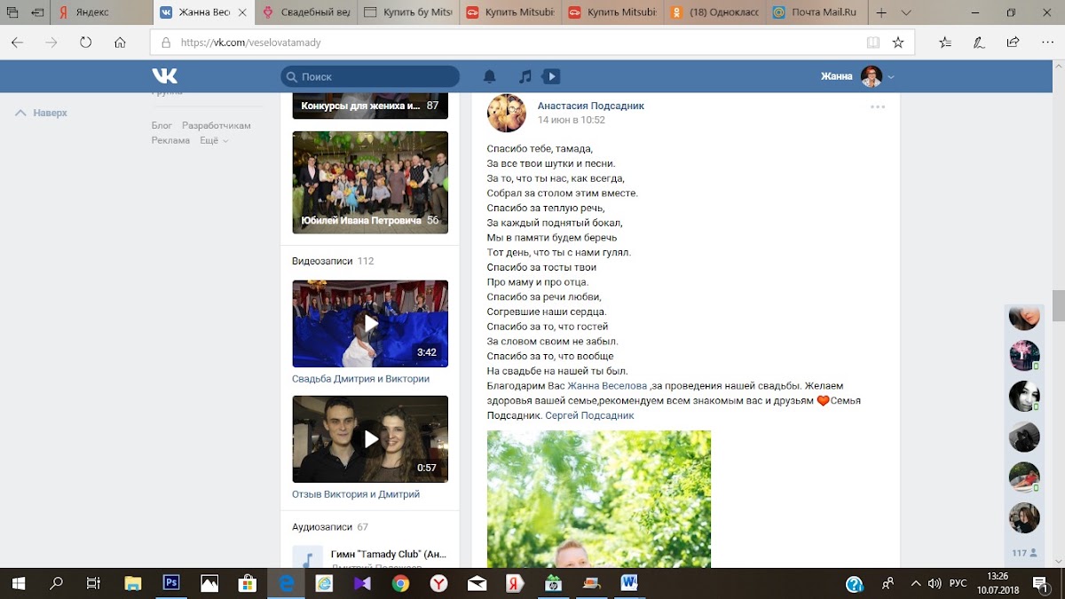Viewport: 1065px width, 599px height.
Task: Open post options three-dots menu
Action: [878, 106]
